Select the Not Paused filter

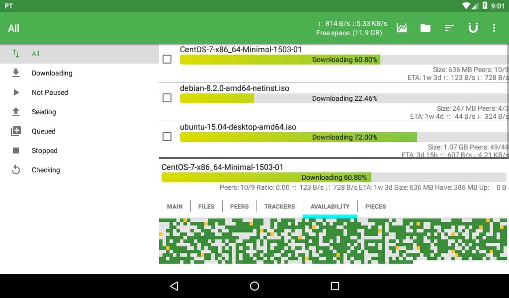pyautogui.click(x=50, y=92)
